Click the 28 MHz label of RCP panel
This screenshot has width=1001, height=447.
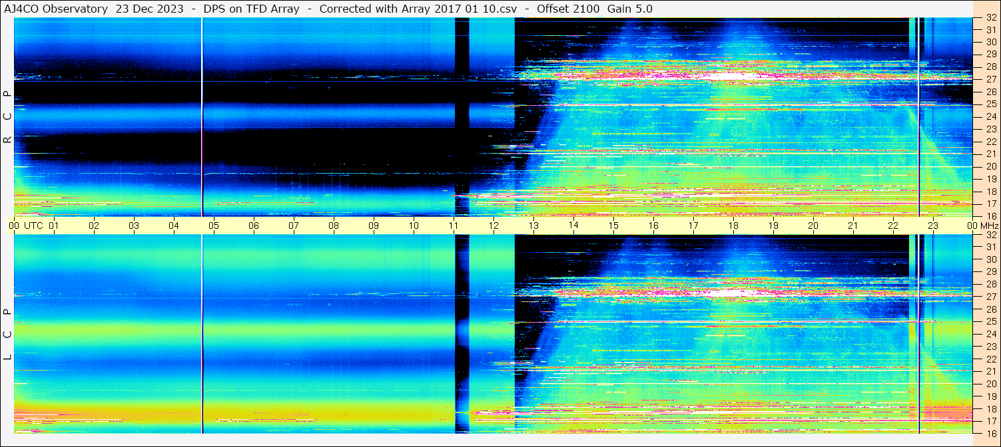click(x=990, y=67)
